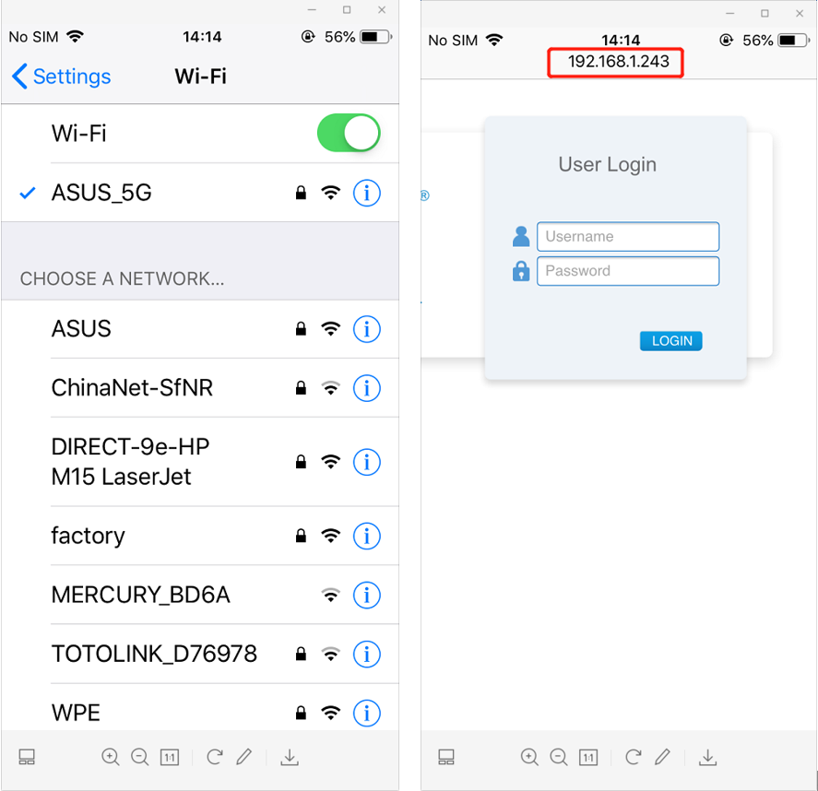Viewport: 818px width, 791px height.
Task: Click zoom in icon in left viewer toolbar
Action: tap(110, 757)
